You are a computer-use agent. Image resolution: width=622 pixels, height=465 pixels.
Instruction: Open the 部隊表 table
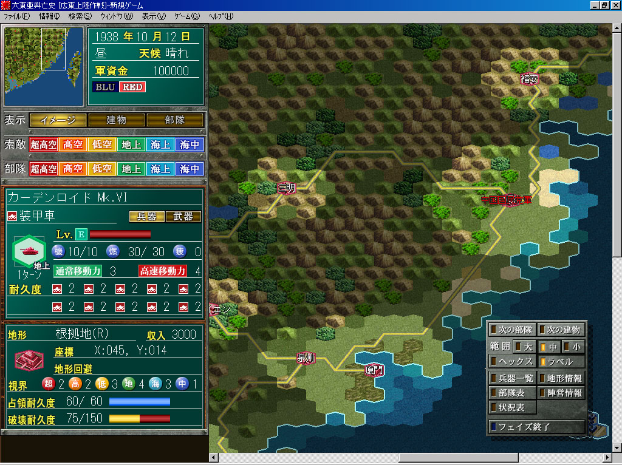(512, 393)
